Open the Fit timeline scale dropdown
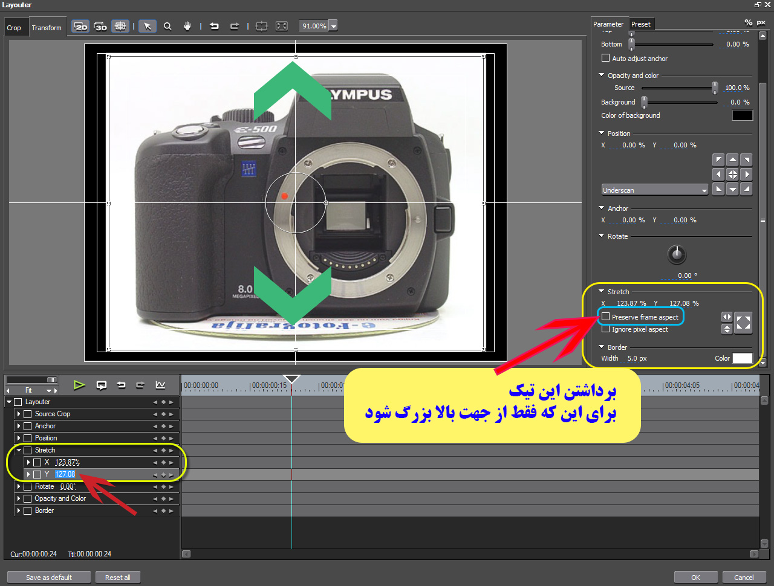Viewport: 774px width, 586px height. click(x=48, y=390)
